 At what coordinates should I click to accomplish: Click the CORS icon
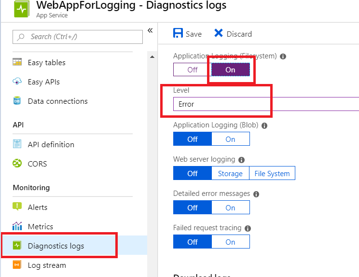point(17,163)
